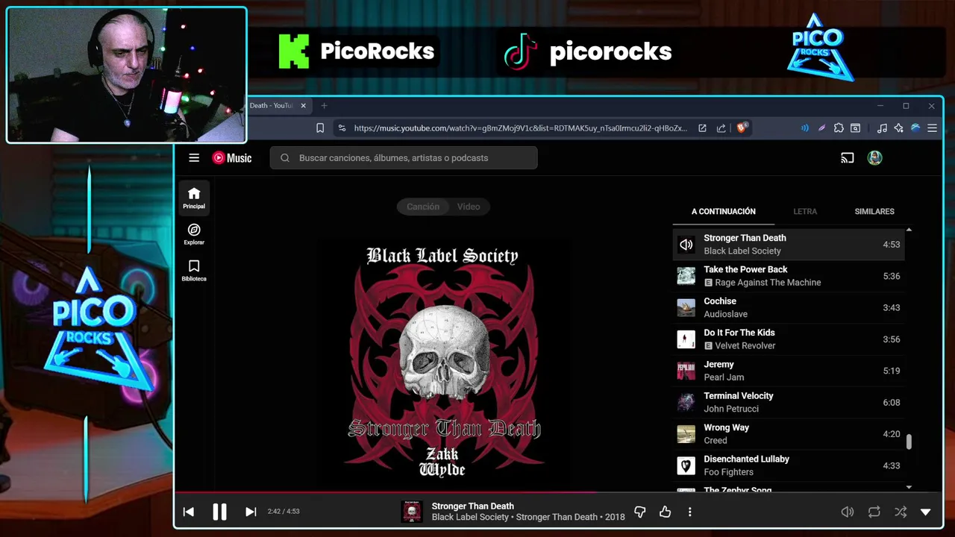Play Disenchanted Lullaby by Foo Fighters
This screenshot has width=955, height=537.
click(x=789, y=465)
